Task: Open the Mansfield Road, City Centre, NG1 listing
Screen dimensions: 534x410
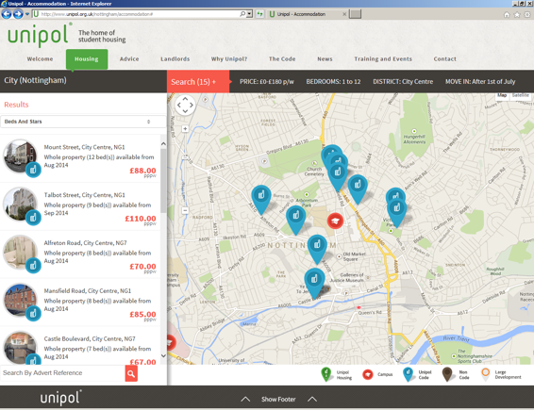Action: tap(87, 290)
